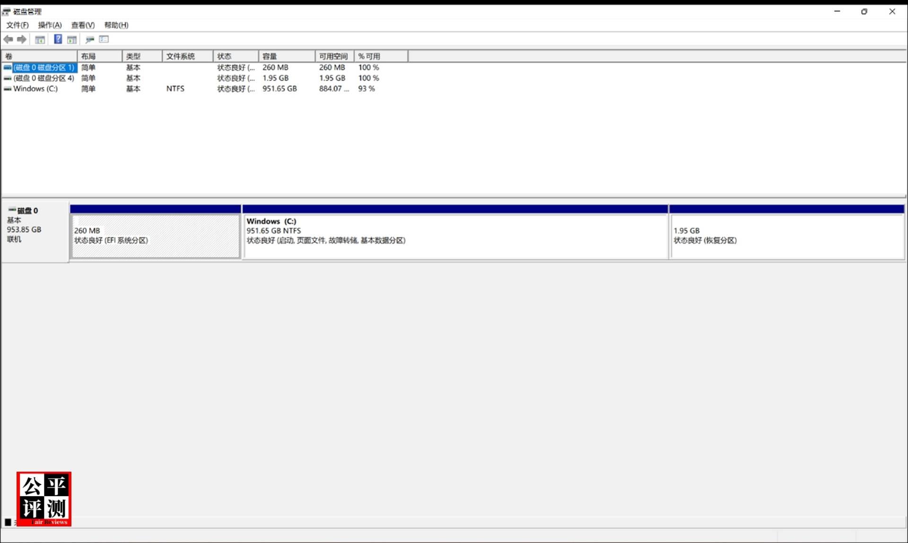Click the volume icon beside Windows (C:)
The height and width of the screenshot is (543, 908).
pyautogui.click(x=8, y=88)
